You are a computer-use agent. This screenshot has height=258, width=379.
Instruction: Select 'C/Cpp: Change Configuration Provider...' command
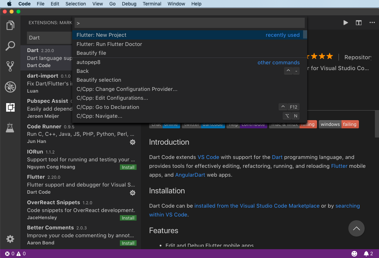pos(188,89)
